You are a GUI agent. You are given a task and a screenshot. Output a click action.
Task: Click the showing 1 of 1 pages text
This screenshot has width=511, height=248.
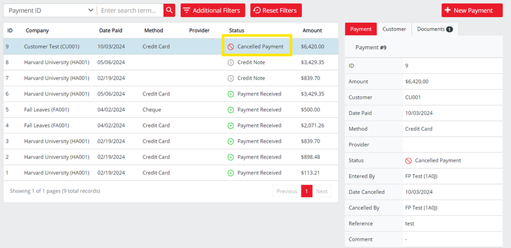[55, 191]
